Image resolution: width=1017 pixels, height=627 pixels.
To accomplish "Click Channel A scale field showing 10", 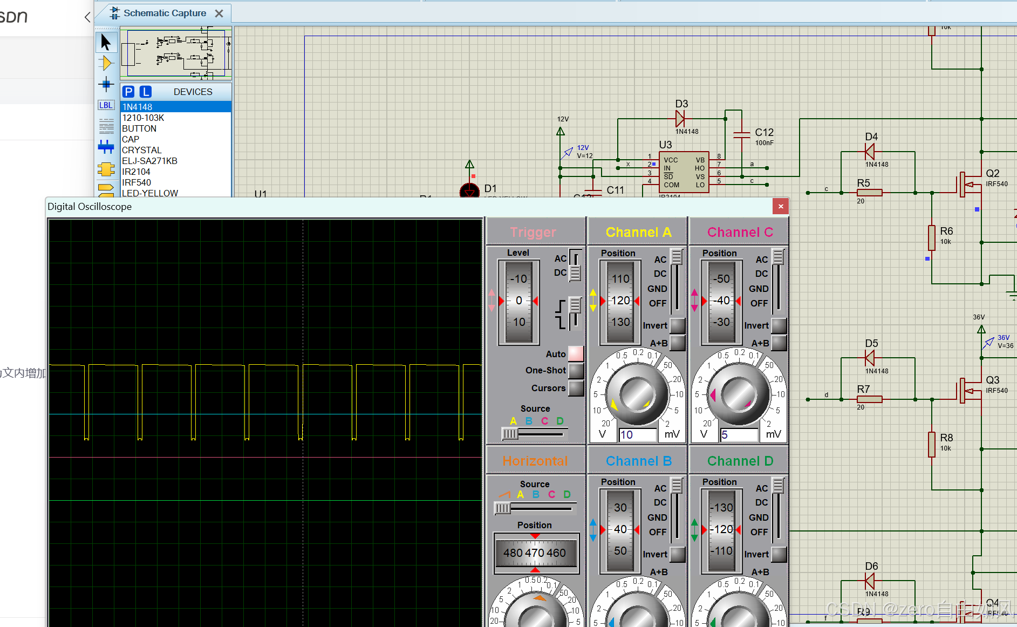I will [637, 434].
